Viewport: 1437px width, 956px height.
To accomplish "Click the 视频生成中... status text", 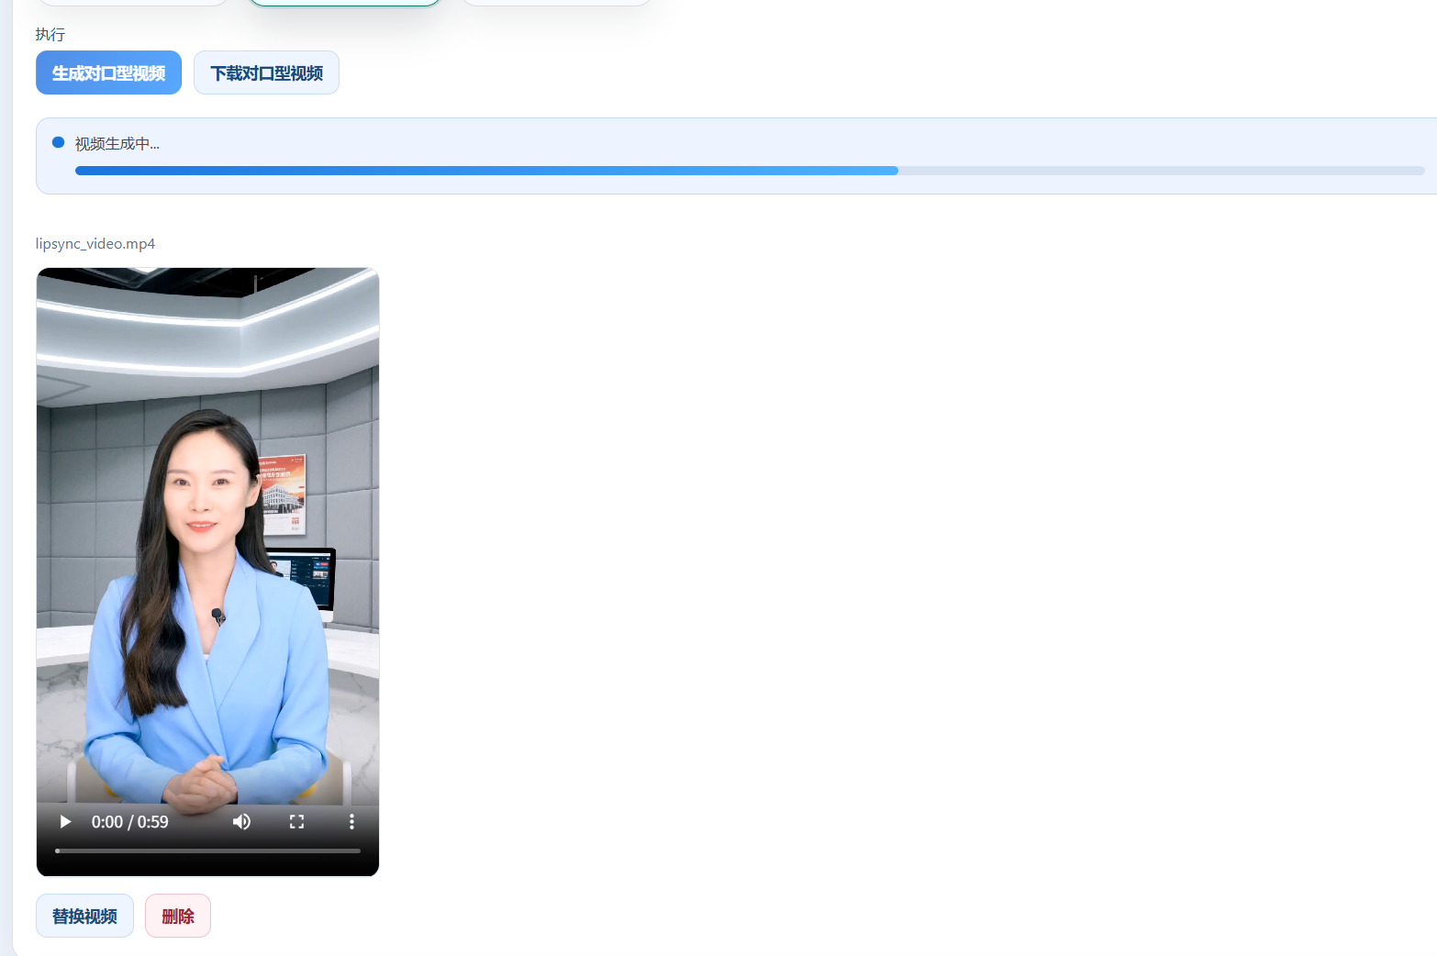I will [117, 143].
